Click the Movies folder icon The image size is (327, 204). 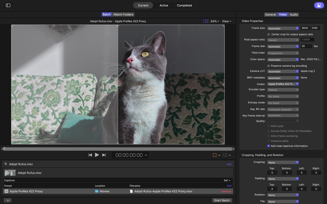point(97,191)
